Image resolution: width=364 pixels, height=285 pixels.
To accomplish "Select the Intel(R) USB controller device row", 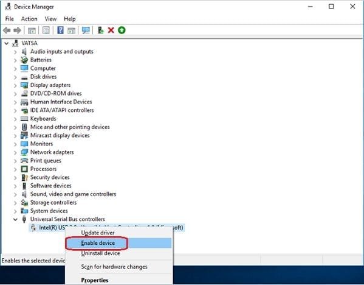I will coord(107,228).
